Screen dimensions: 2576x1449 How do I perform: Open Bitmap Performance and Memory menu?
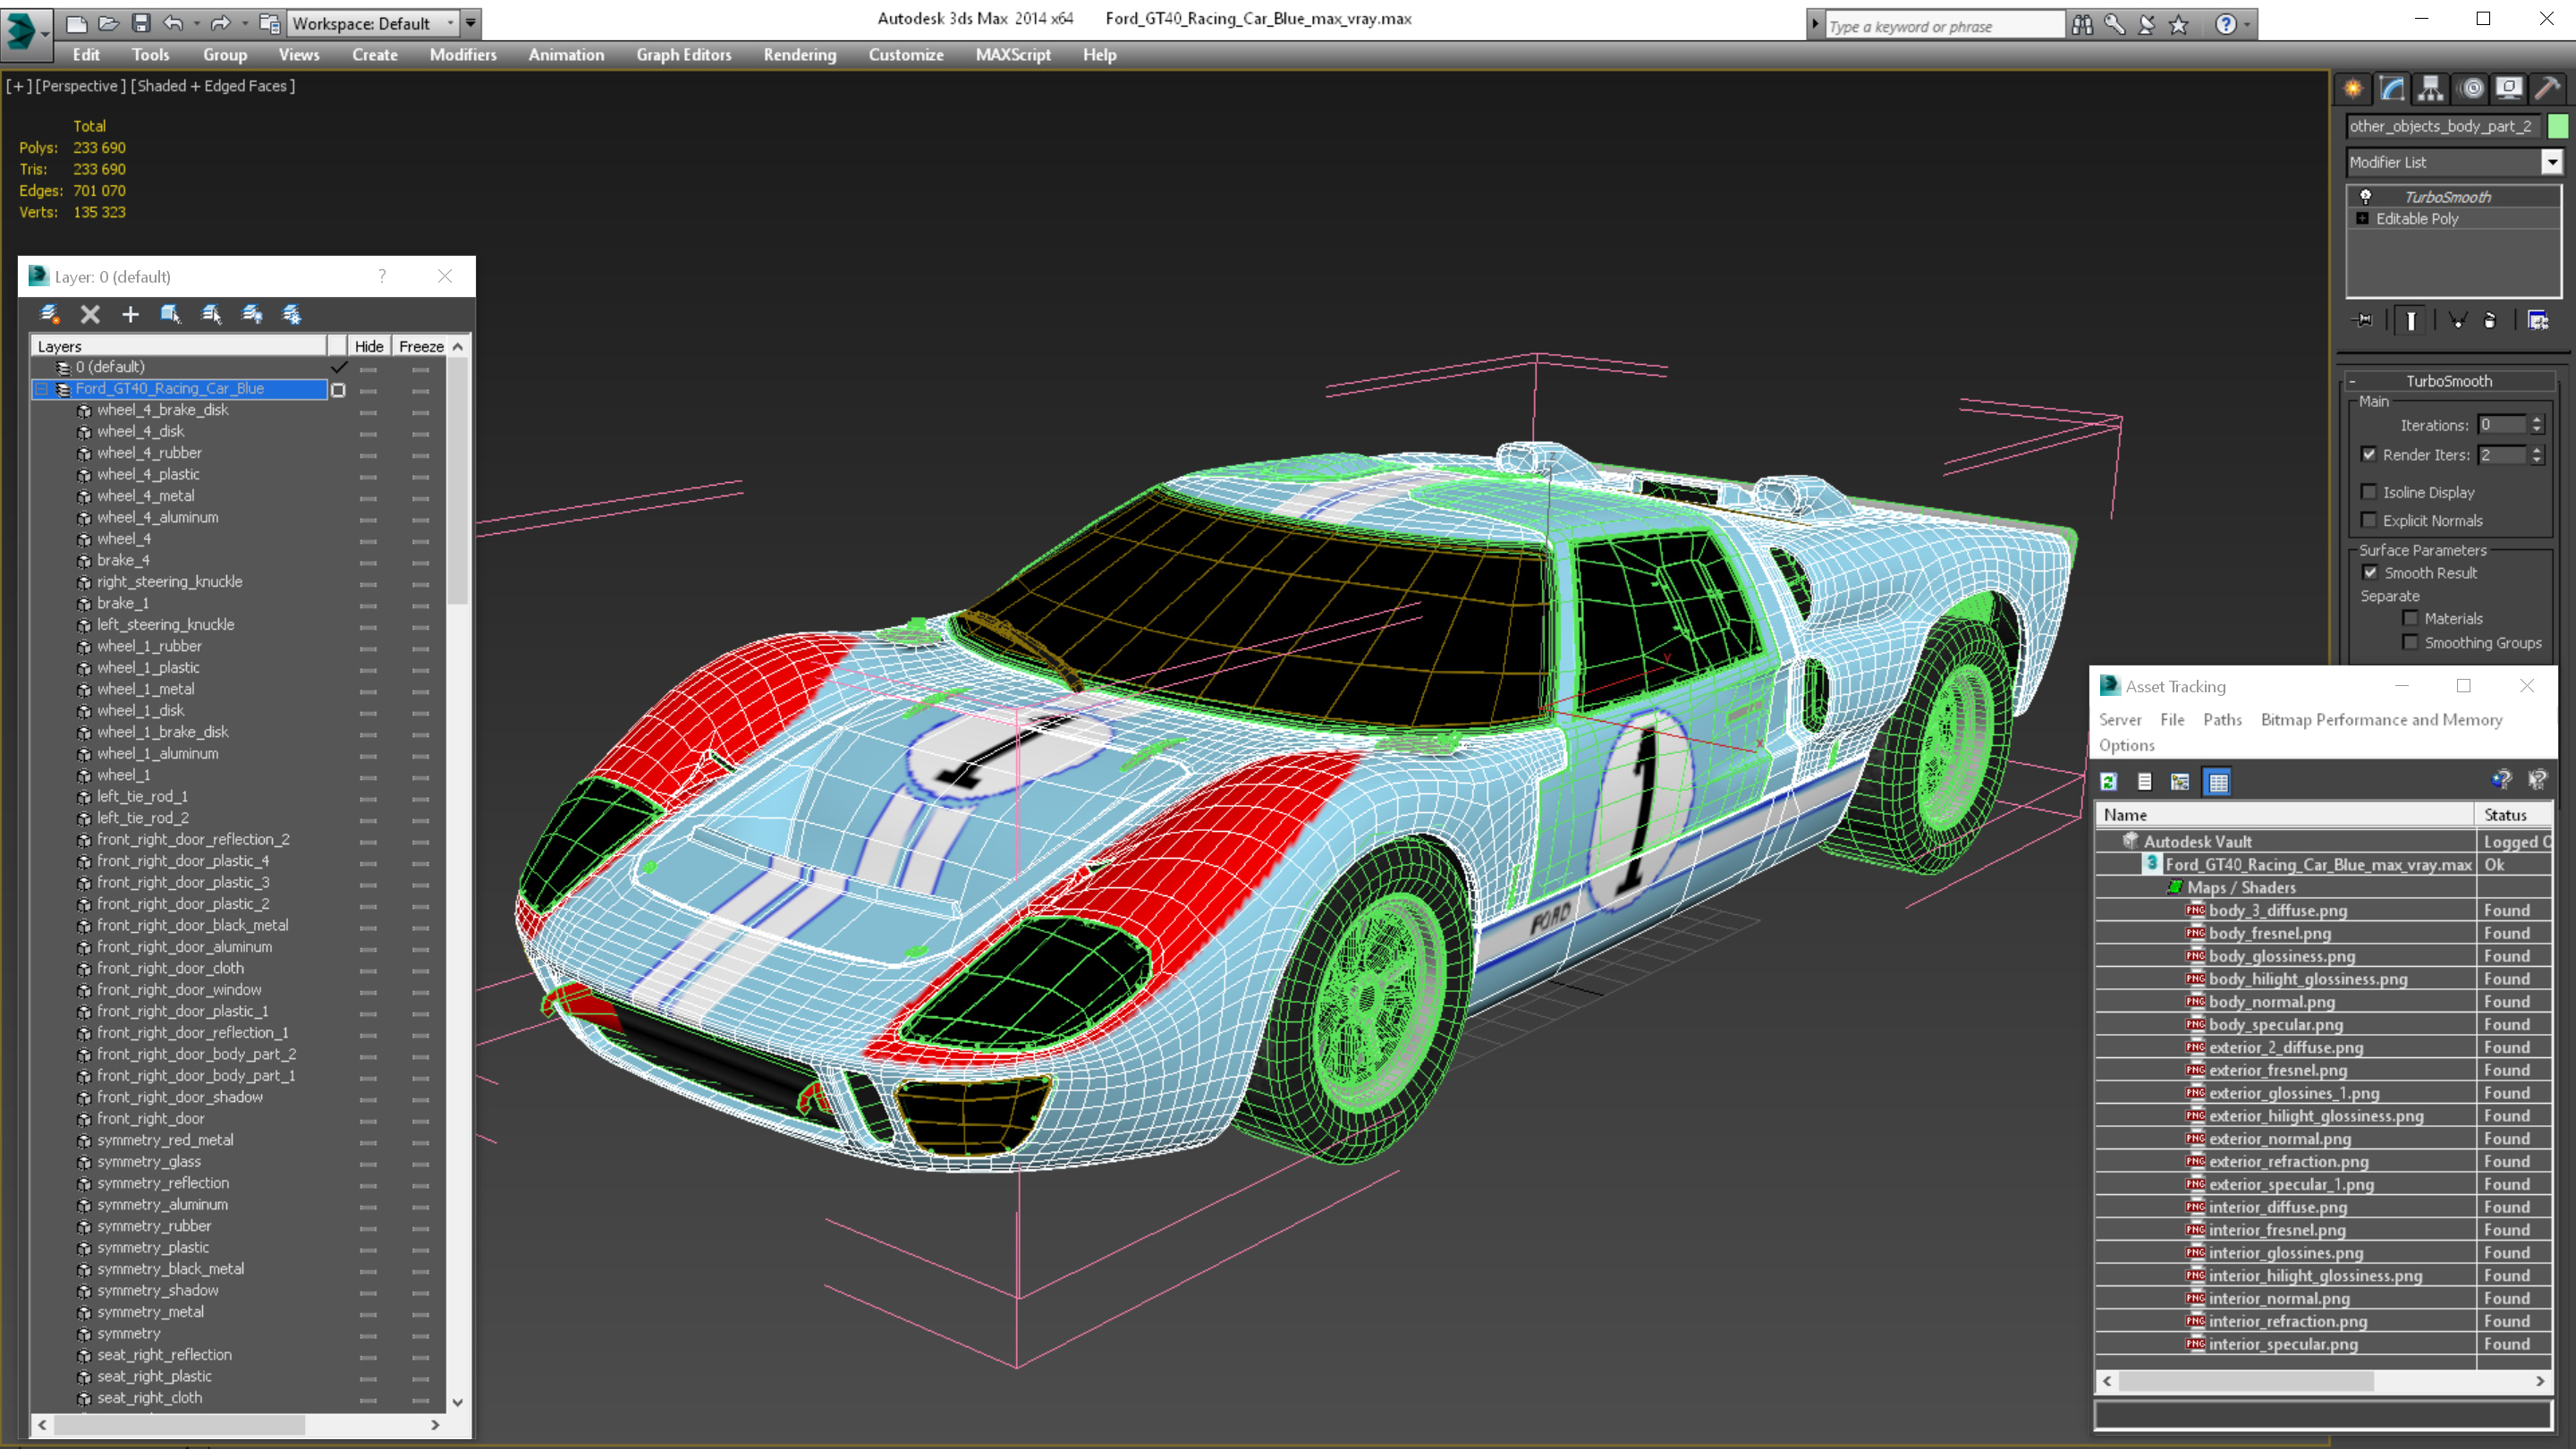(x=2382, y=720)
